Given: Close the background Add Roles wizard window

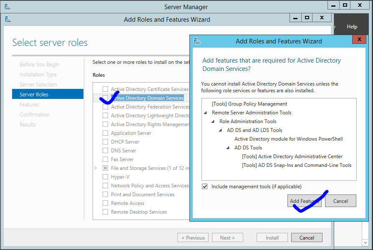Looking at the screenshot, I should pos(322,18).
